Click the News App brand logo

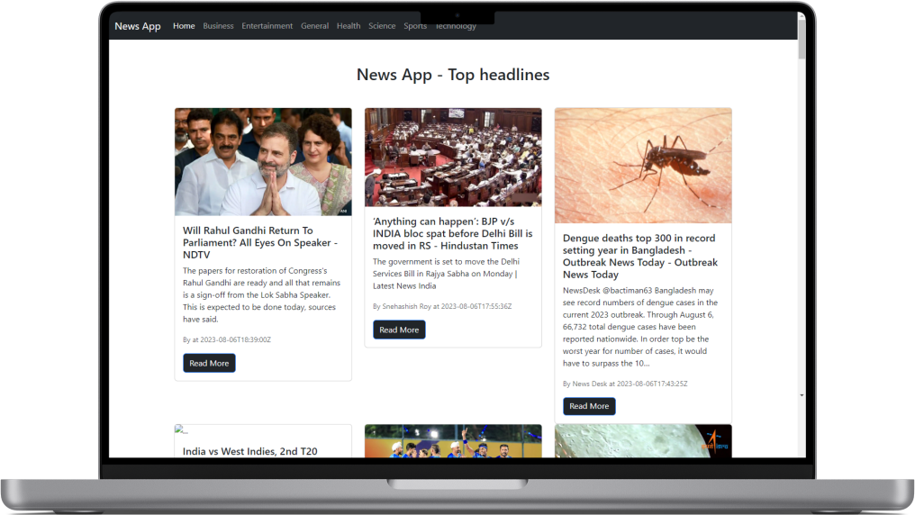click(x=137, y=26)
